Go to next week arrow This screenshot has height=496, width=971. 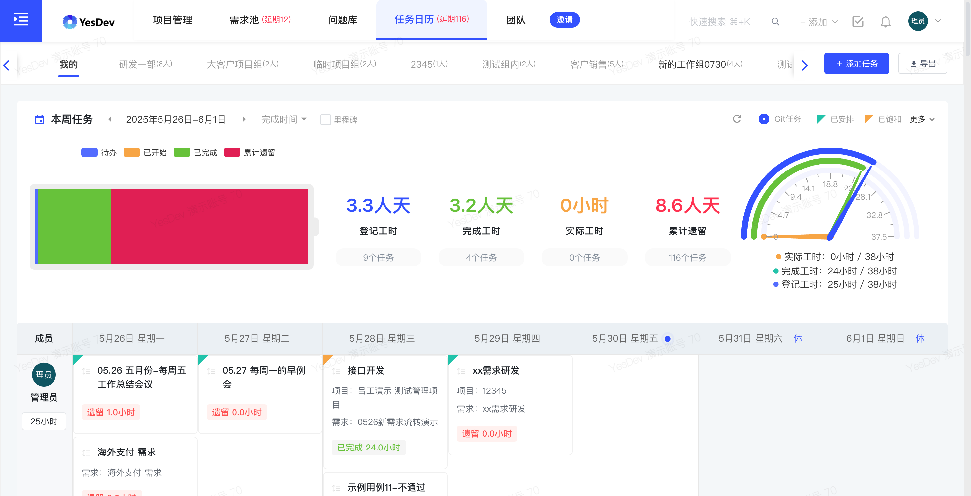244,119
